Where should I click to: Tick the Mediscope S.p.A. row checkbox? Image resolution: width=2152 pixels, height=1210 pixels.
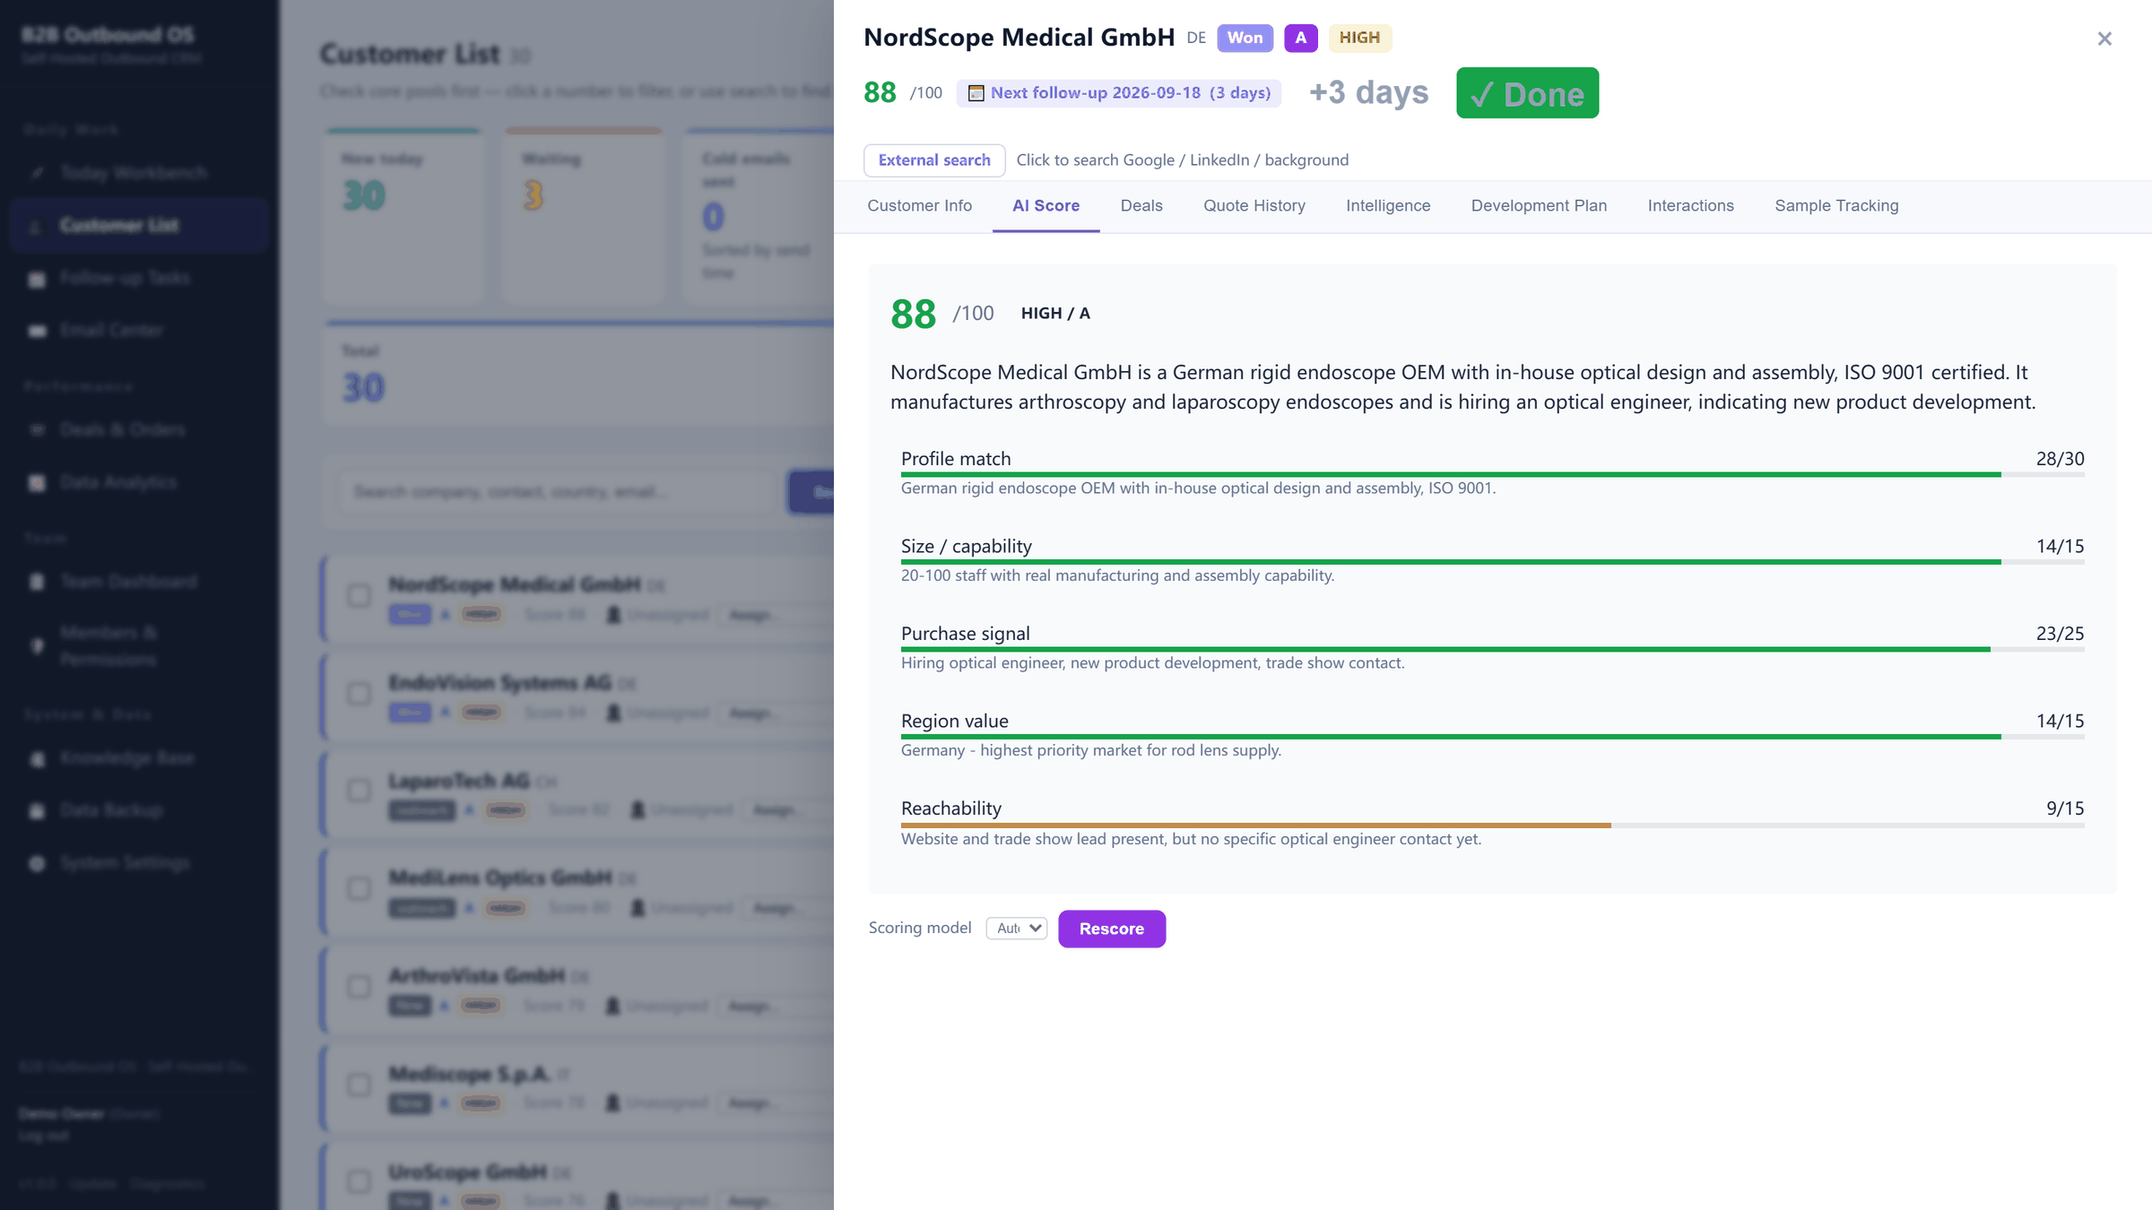point(359,1085)
